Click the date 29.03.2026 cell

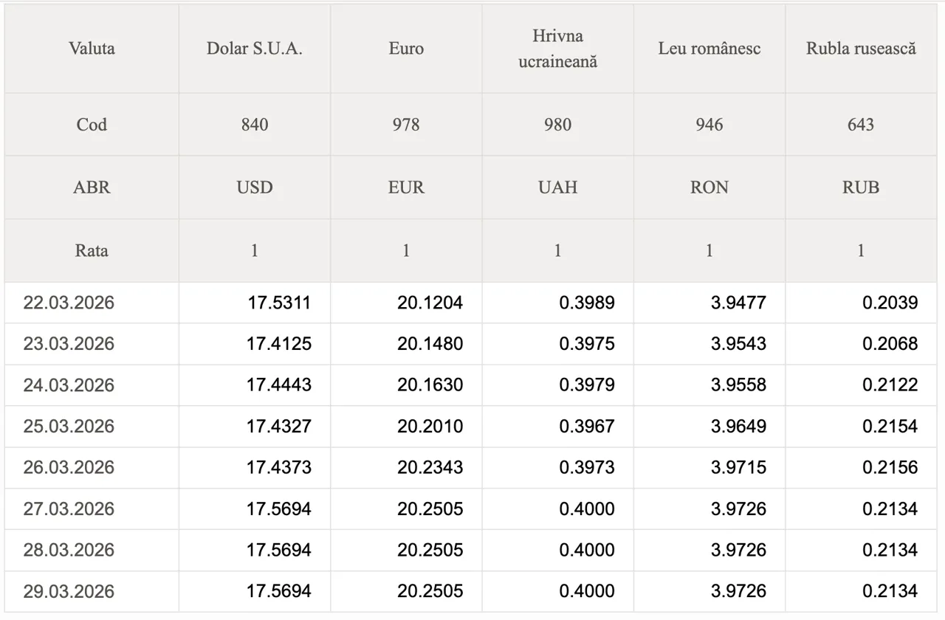[x=69, y=591]
